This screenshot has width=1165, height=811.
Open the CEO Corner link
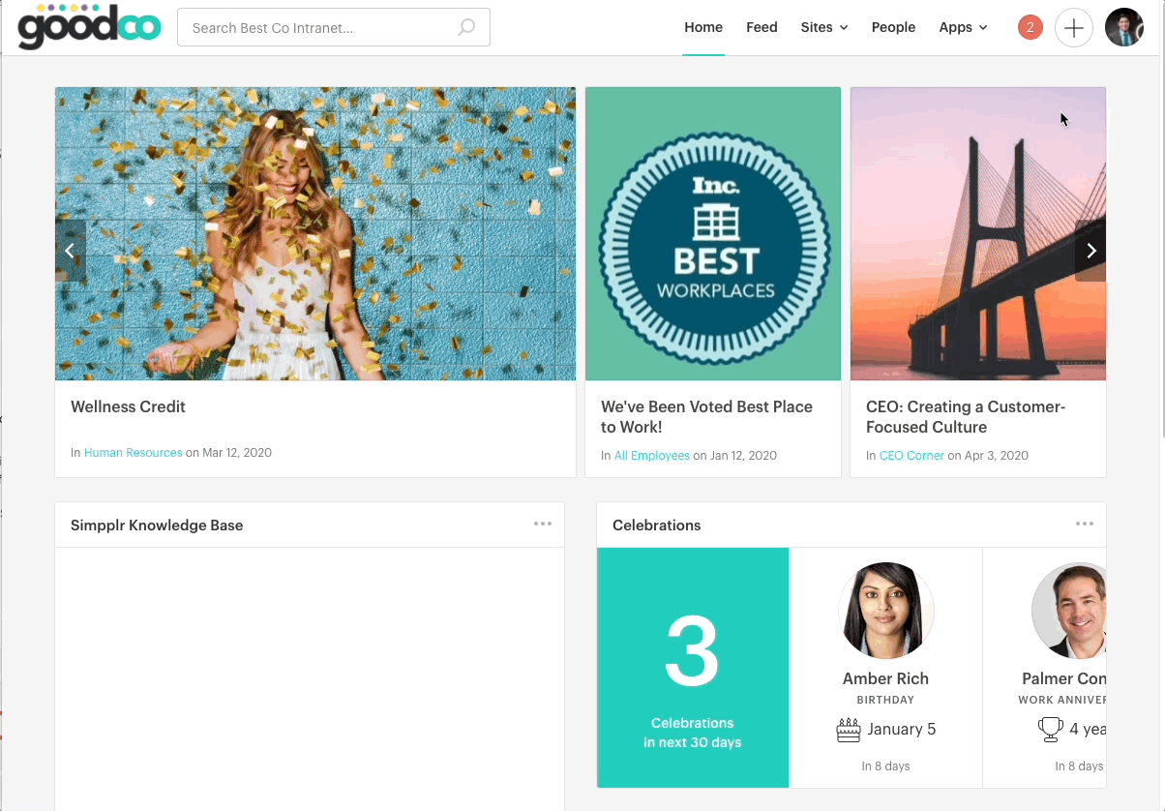click(911, 455)
